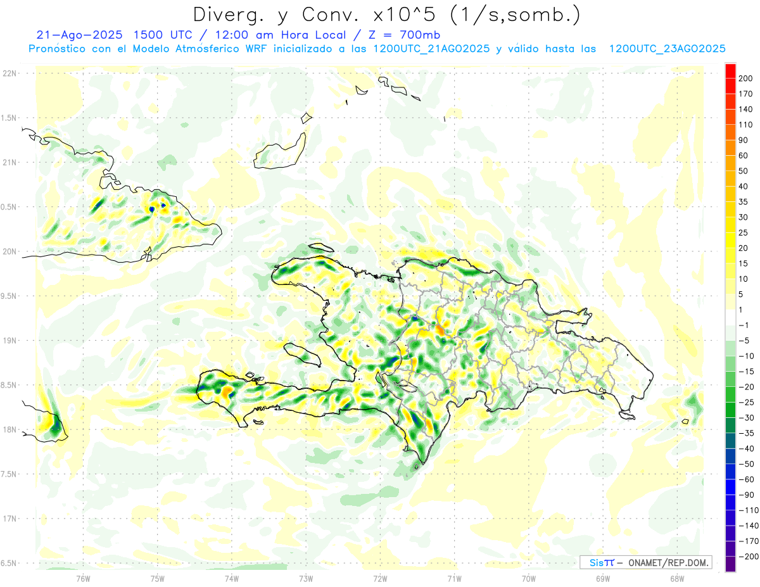
Task: Click the '-40' color scale value
Action: coord(745,449)
